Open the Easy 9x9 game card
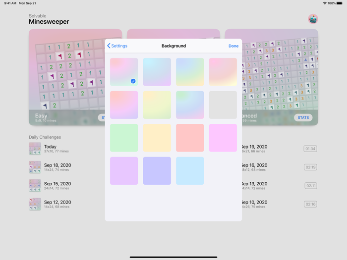 [67, 77]
